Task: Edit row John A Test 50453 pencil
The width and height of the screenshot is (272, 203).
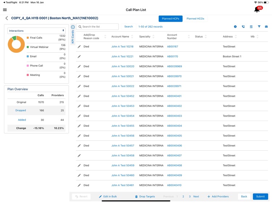Action: click(79, 106)
